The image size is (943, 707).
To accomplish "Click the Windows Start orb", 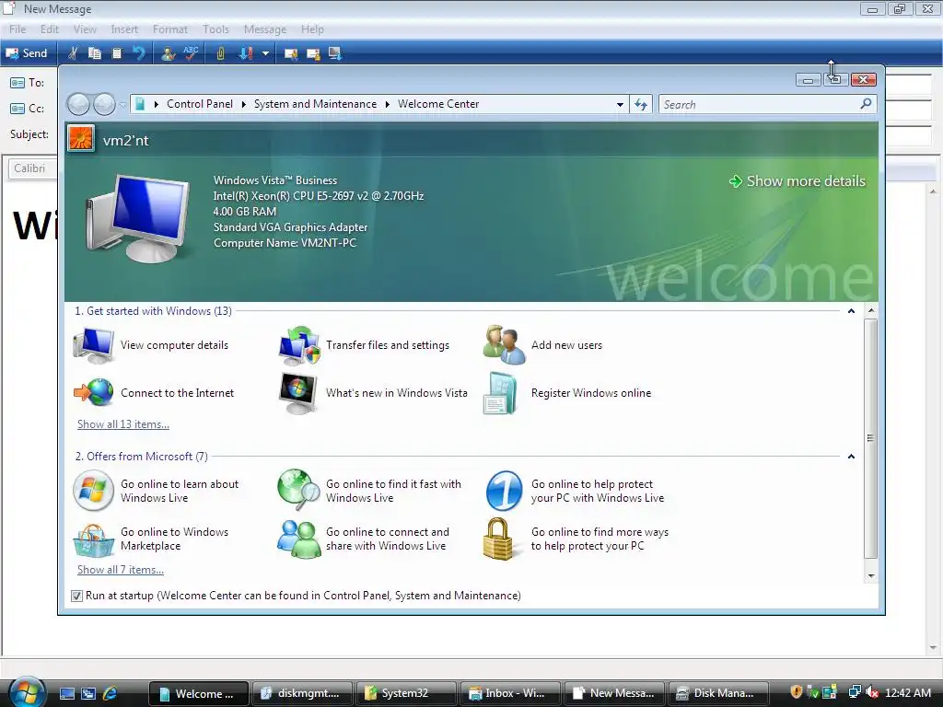I will pos(27,692).
